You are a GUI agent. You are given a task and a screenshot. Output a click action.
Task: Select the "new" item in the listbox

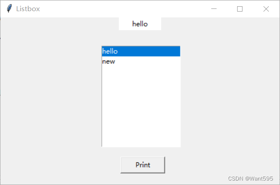(109, 62)
